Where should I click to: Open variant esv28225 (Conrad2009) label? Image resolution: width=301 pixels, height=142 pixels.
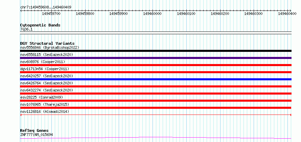pyautogui.click(x=42, y=97)
